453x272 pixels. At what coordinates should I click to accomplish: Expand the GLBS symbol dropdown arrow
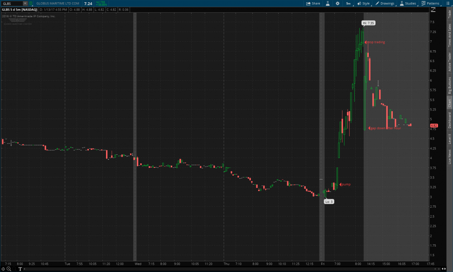pyautogui.click(x=25, y=3)
